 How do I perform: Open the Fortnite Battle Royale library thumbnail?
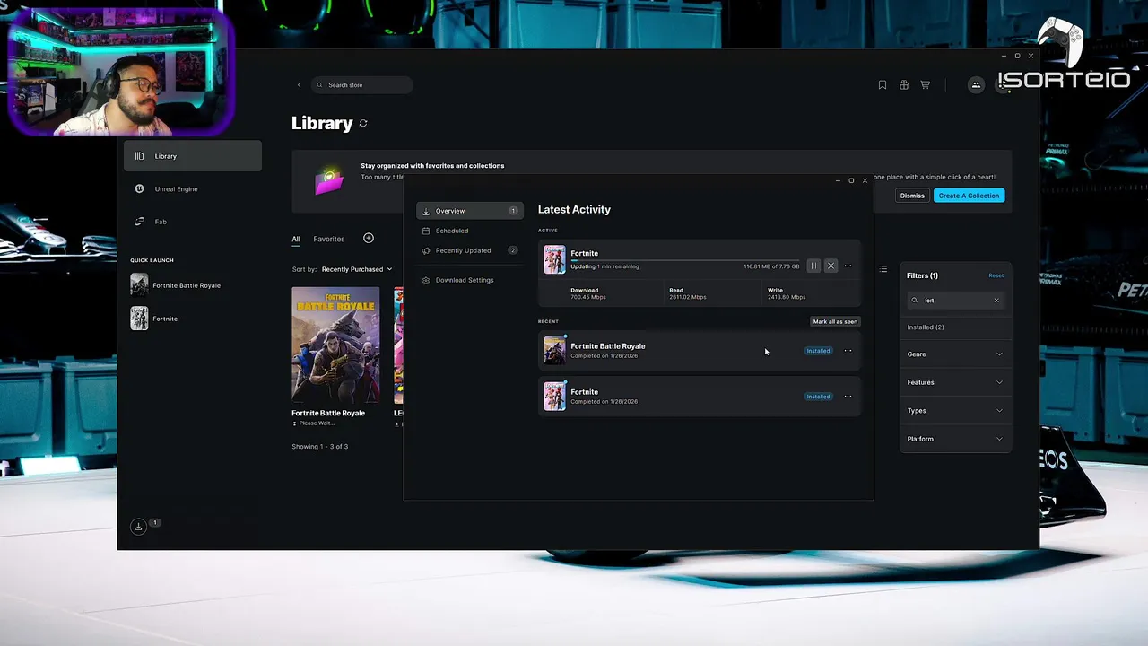[x=335, y=345]
